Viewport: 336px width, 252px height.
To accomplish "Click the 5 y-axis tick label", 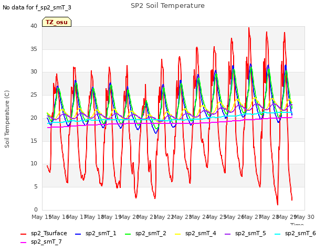I will pyautogui.click(x=36, y=187).
